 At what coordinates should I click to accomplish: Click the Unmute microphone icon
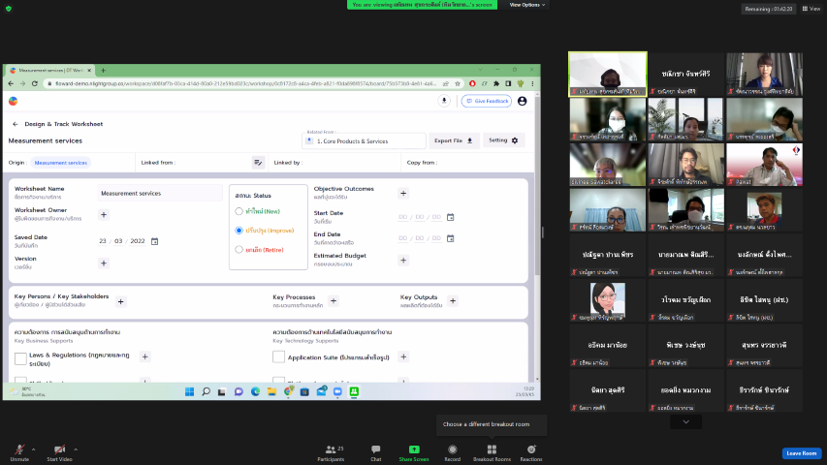click(18, 449)
